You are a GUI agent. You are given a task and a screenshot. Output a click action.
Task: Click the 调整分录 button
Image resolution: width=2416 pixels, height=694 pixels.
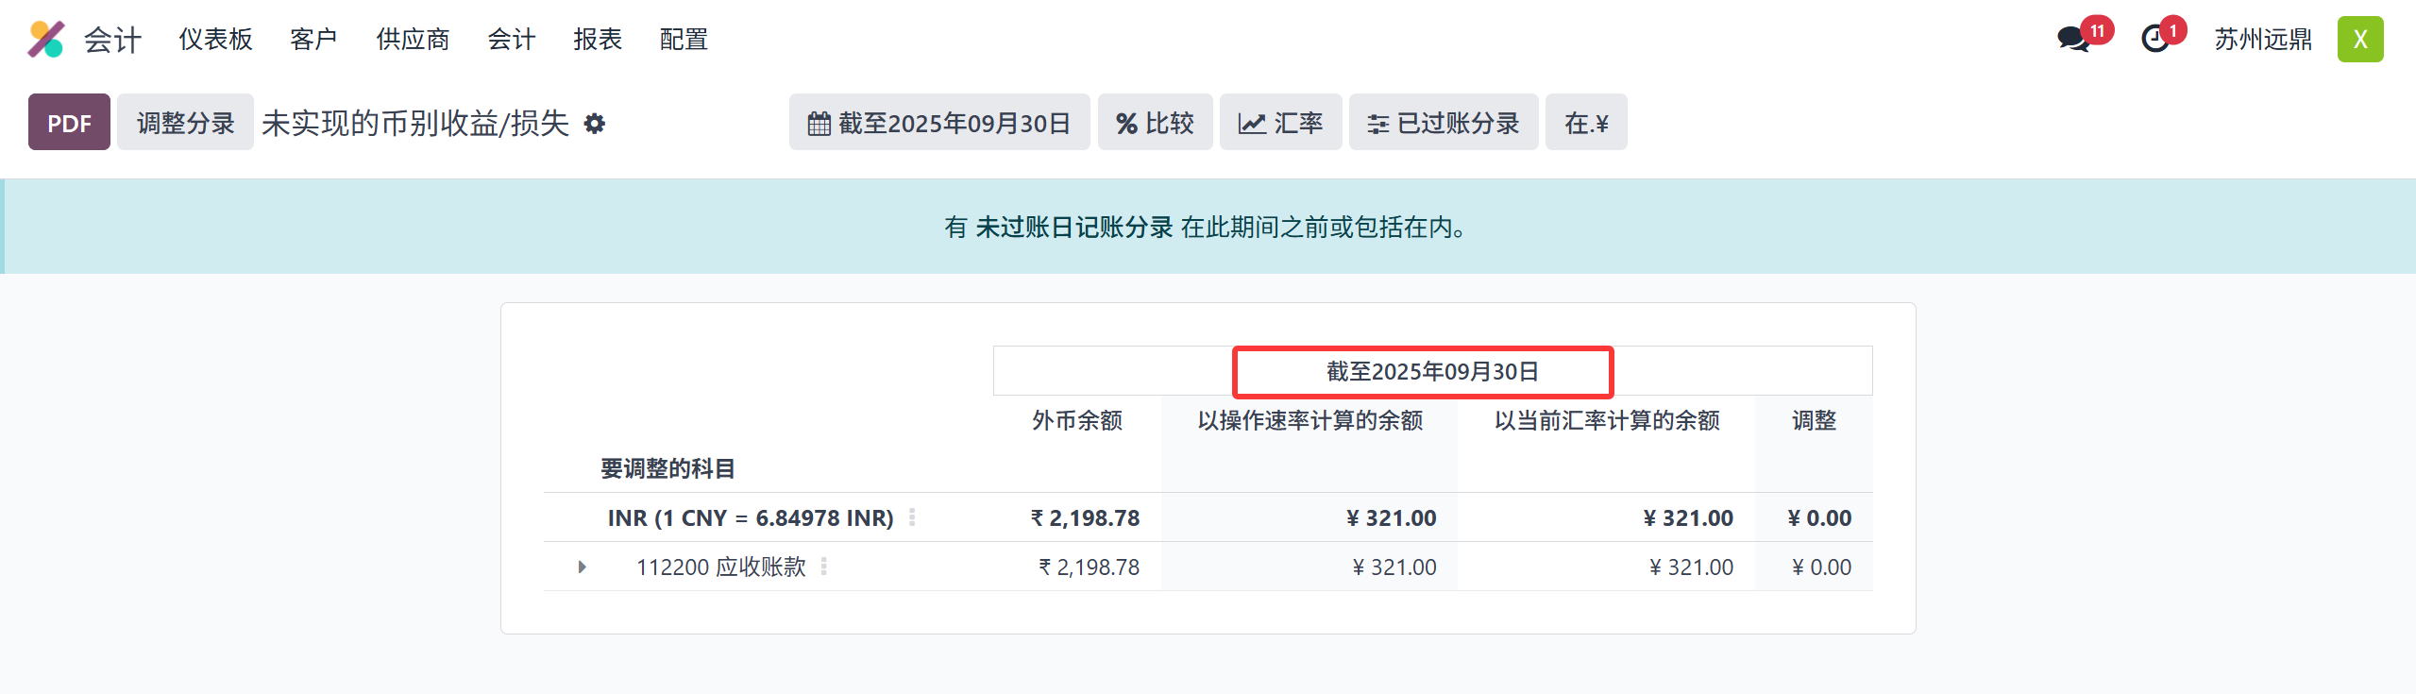tap(185, 122)
